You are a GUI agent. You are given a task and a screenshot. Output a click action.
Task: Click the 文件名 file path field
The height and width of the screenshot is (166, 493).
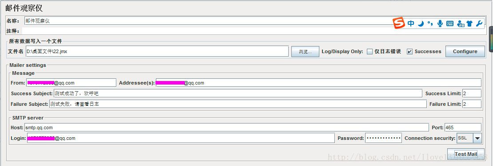[157, 52]
